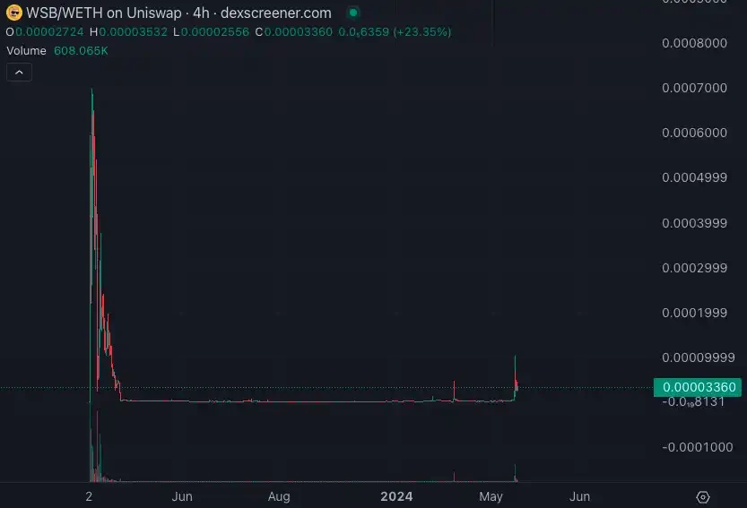The width and height of the screenshot is (747, 508).
Task: Click the Aug label on time axis
Action: tap(279, 496)
